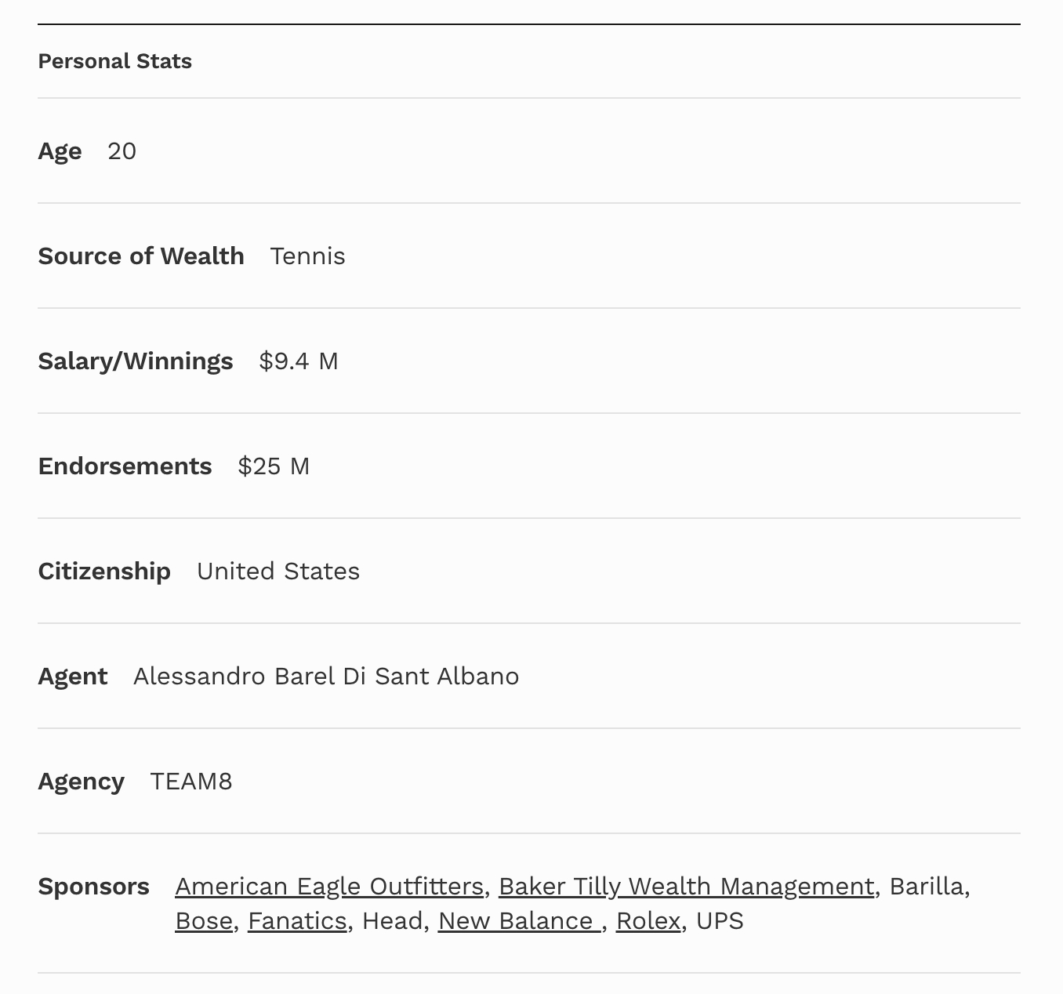Screen dimensions: 1063x994
Task: Select the Source of Wealth label
Action: 141,256
